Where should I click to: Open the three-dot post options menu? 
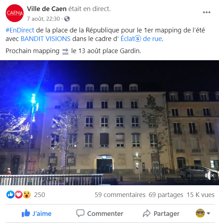[206, 12]
